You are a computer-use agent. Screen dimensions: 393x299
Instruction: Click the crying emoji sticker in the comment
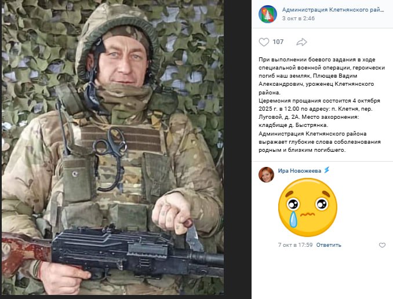(308, 207)
